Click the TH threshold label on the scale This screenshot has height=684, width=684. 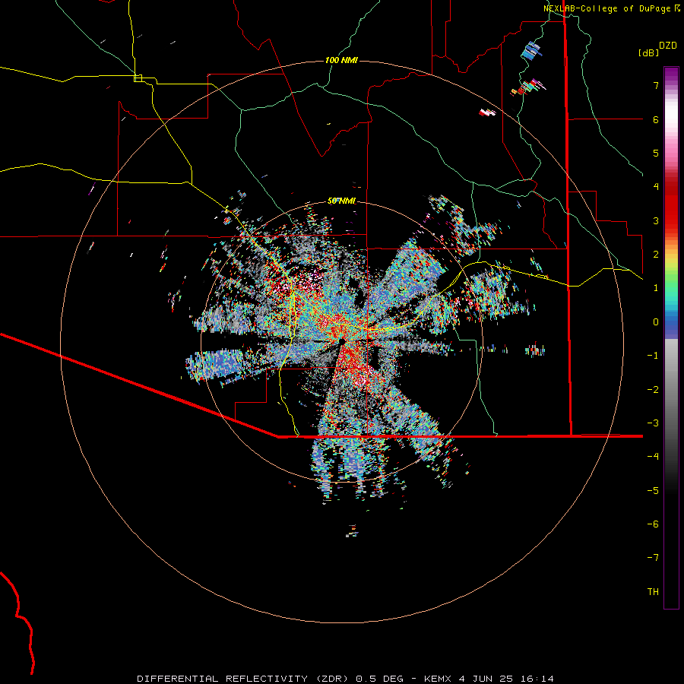pyautogui.click(x=653, y=592)
